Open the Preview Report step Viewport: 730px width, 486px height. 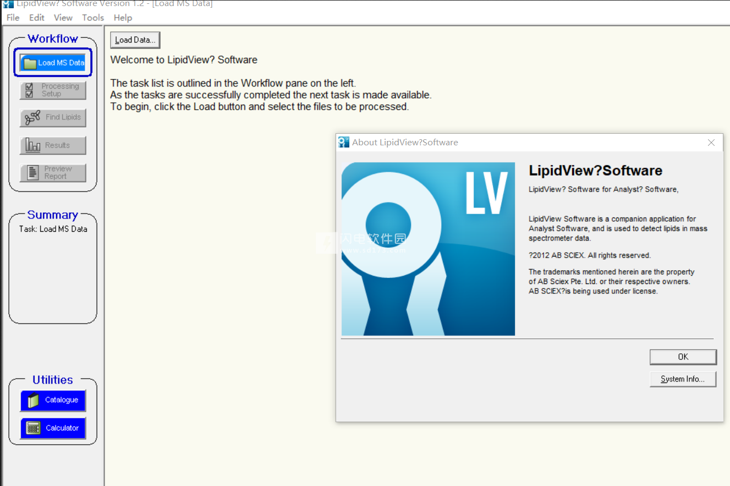53,173
